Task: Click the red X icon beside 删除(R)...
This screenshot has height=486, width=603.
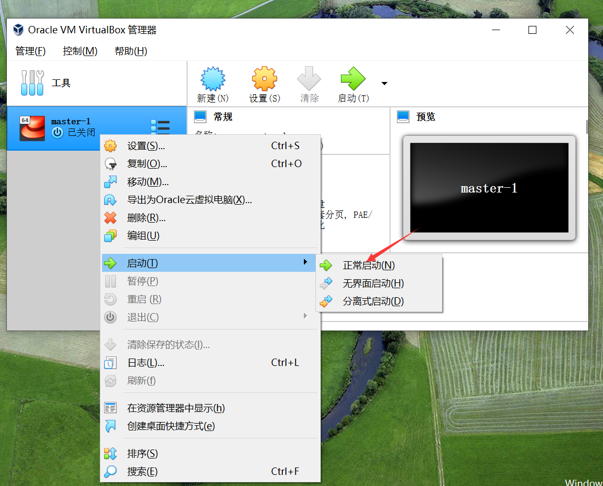Action: (x=110, y=218)
